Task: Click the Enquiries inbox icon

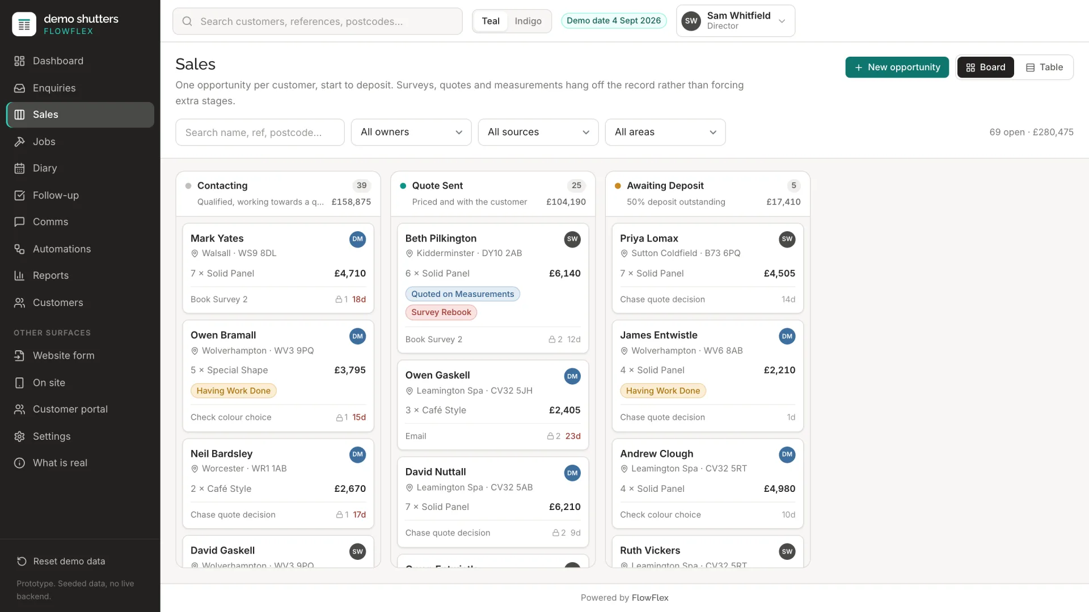Action: tap(19, 88)
